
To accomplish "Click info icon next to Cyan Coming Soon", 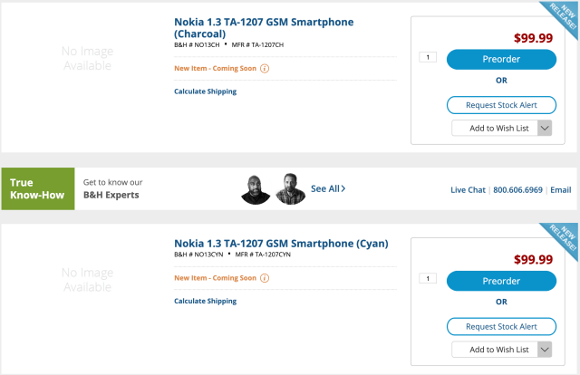I will (265, 278).
